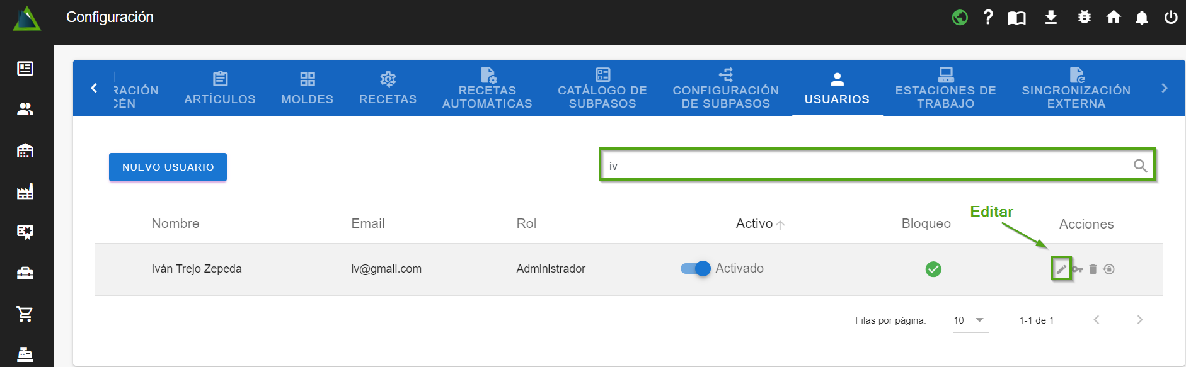Viewport: 1186px width, 367px height.
Task: Open the shopping cart section in the sidebar
Action: point(25,313)
